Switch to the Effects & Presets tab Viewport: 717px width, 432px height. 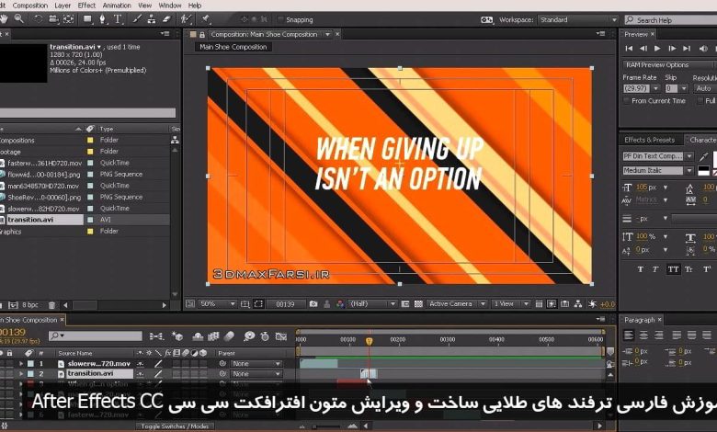coord(650,140)
